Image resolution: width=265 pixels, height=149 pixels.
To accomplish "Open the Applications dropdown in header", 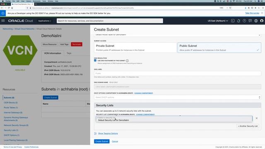I will (45, 21).
